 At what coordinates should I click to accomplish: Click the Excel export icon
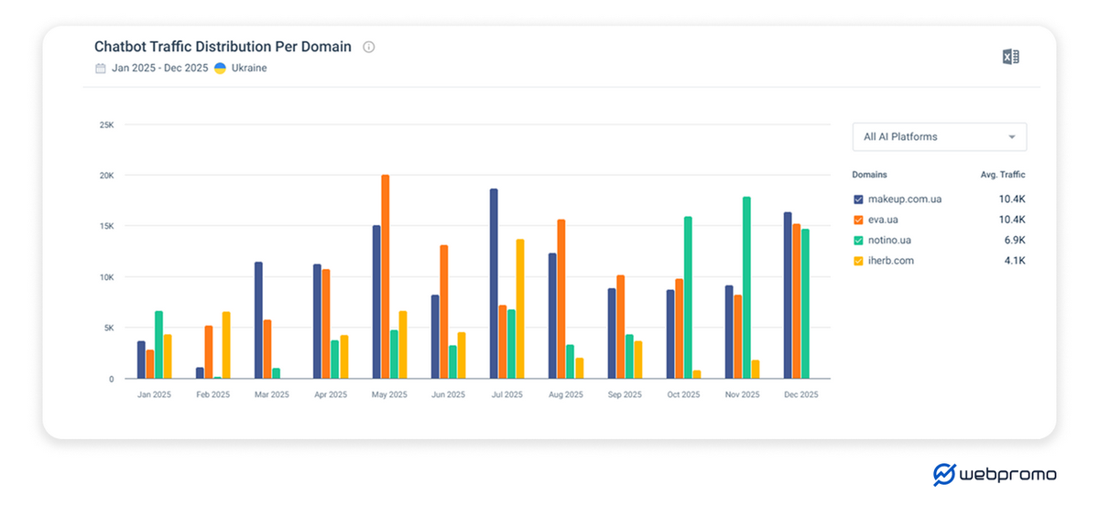(1010, 57)
